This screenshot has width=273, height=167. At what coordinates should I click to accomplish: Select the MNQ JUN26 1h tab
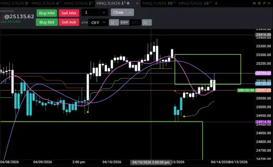[x=111, y=3]
